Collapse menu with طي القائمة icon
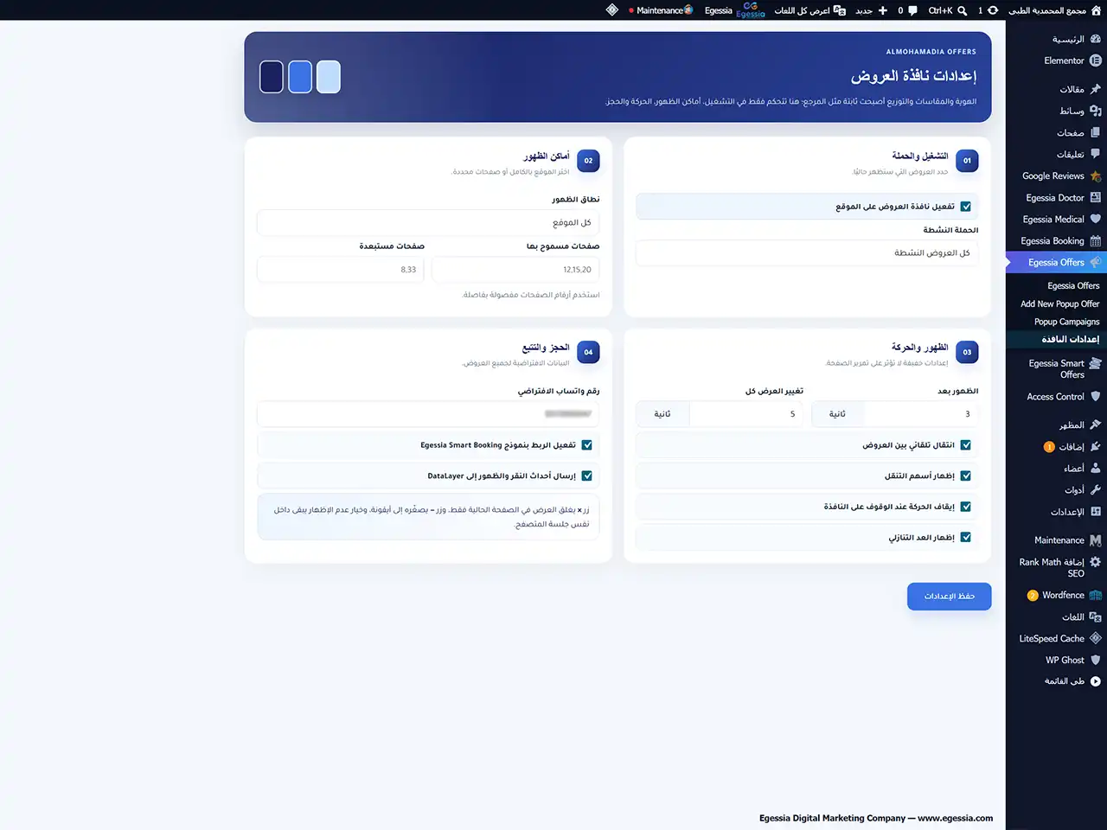Screen dimensions: 1107x830 1096,681
